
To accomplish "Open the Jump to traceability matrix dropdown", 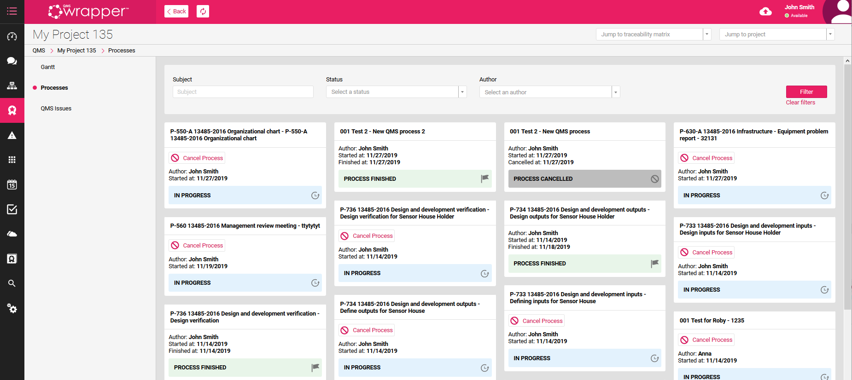I will pos(707,35).
